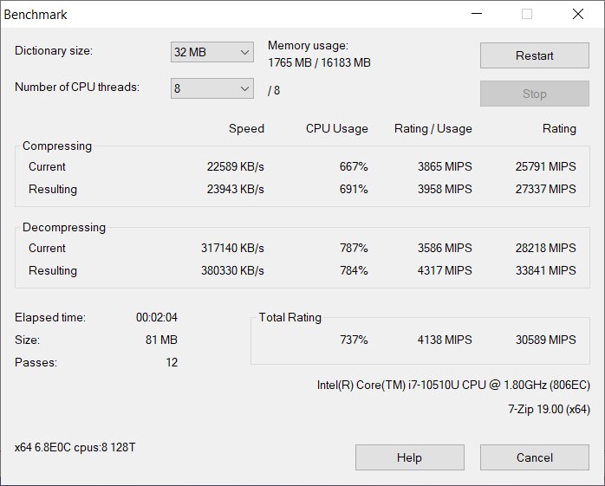Stop the running benchmark
605x486 pixels.
[x=535, y=94]
